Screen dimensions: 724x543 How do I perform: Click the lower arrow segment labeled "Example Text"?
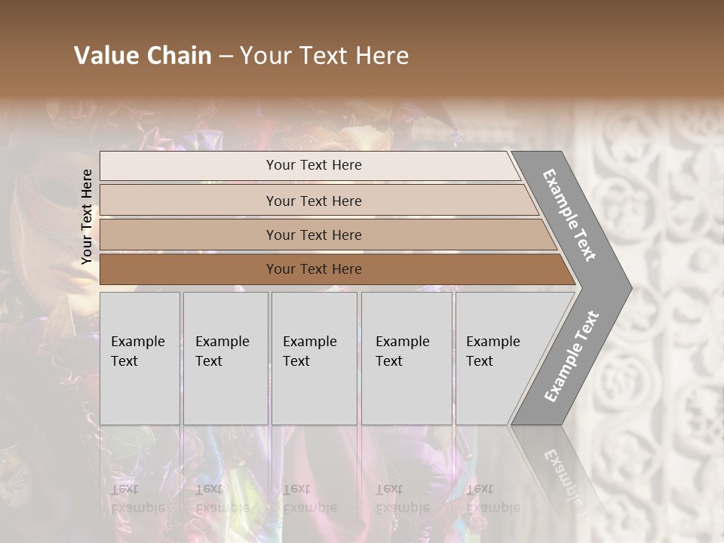tap(572, 356)
